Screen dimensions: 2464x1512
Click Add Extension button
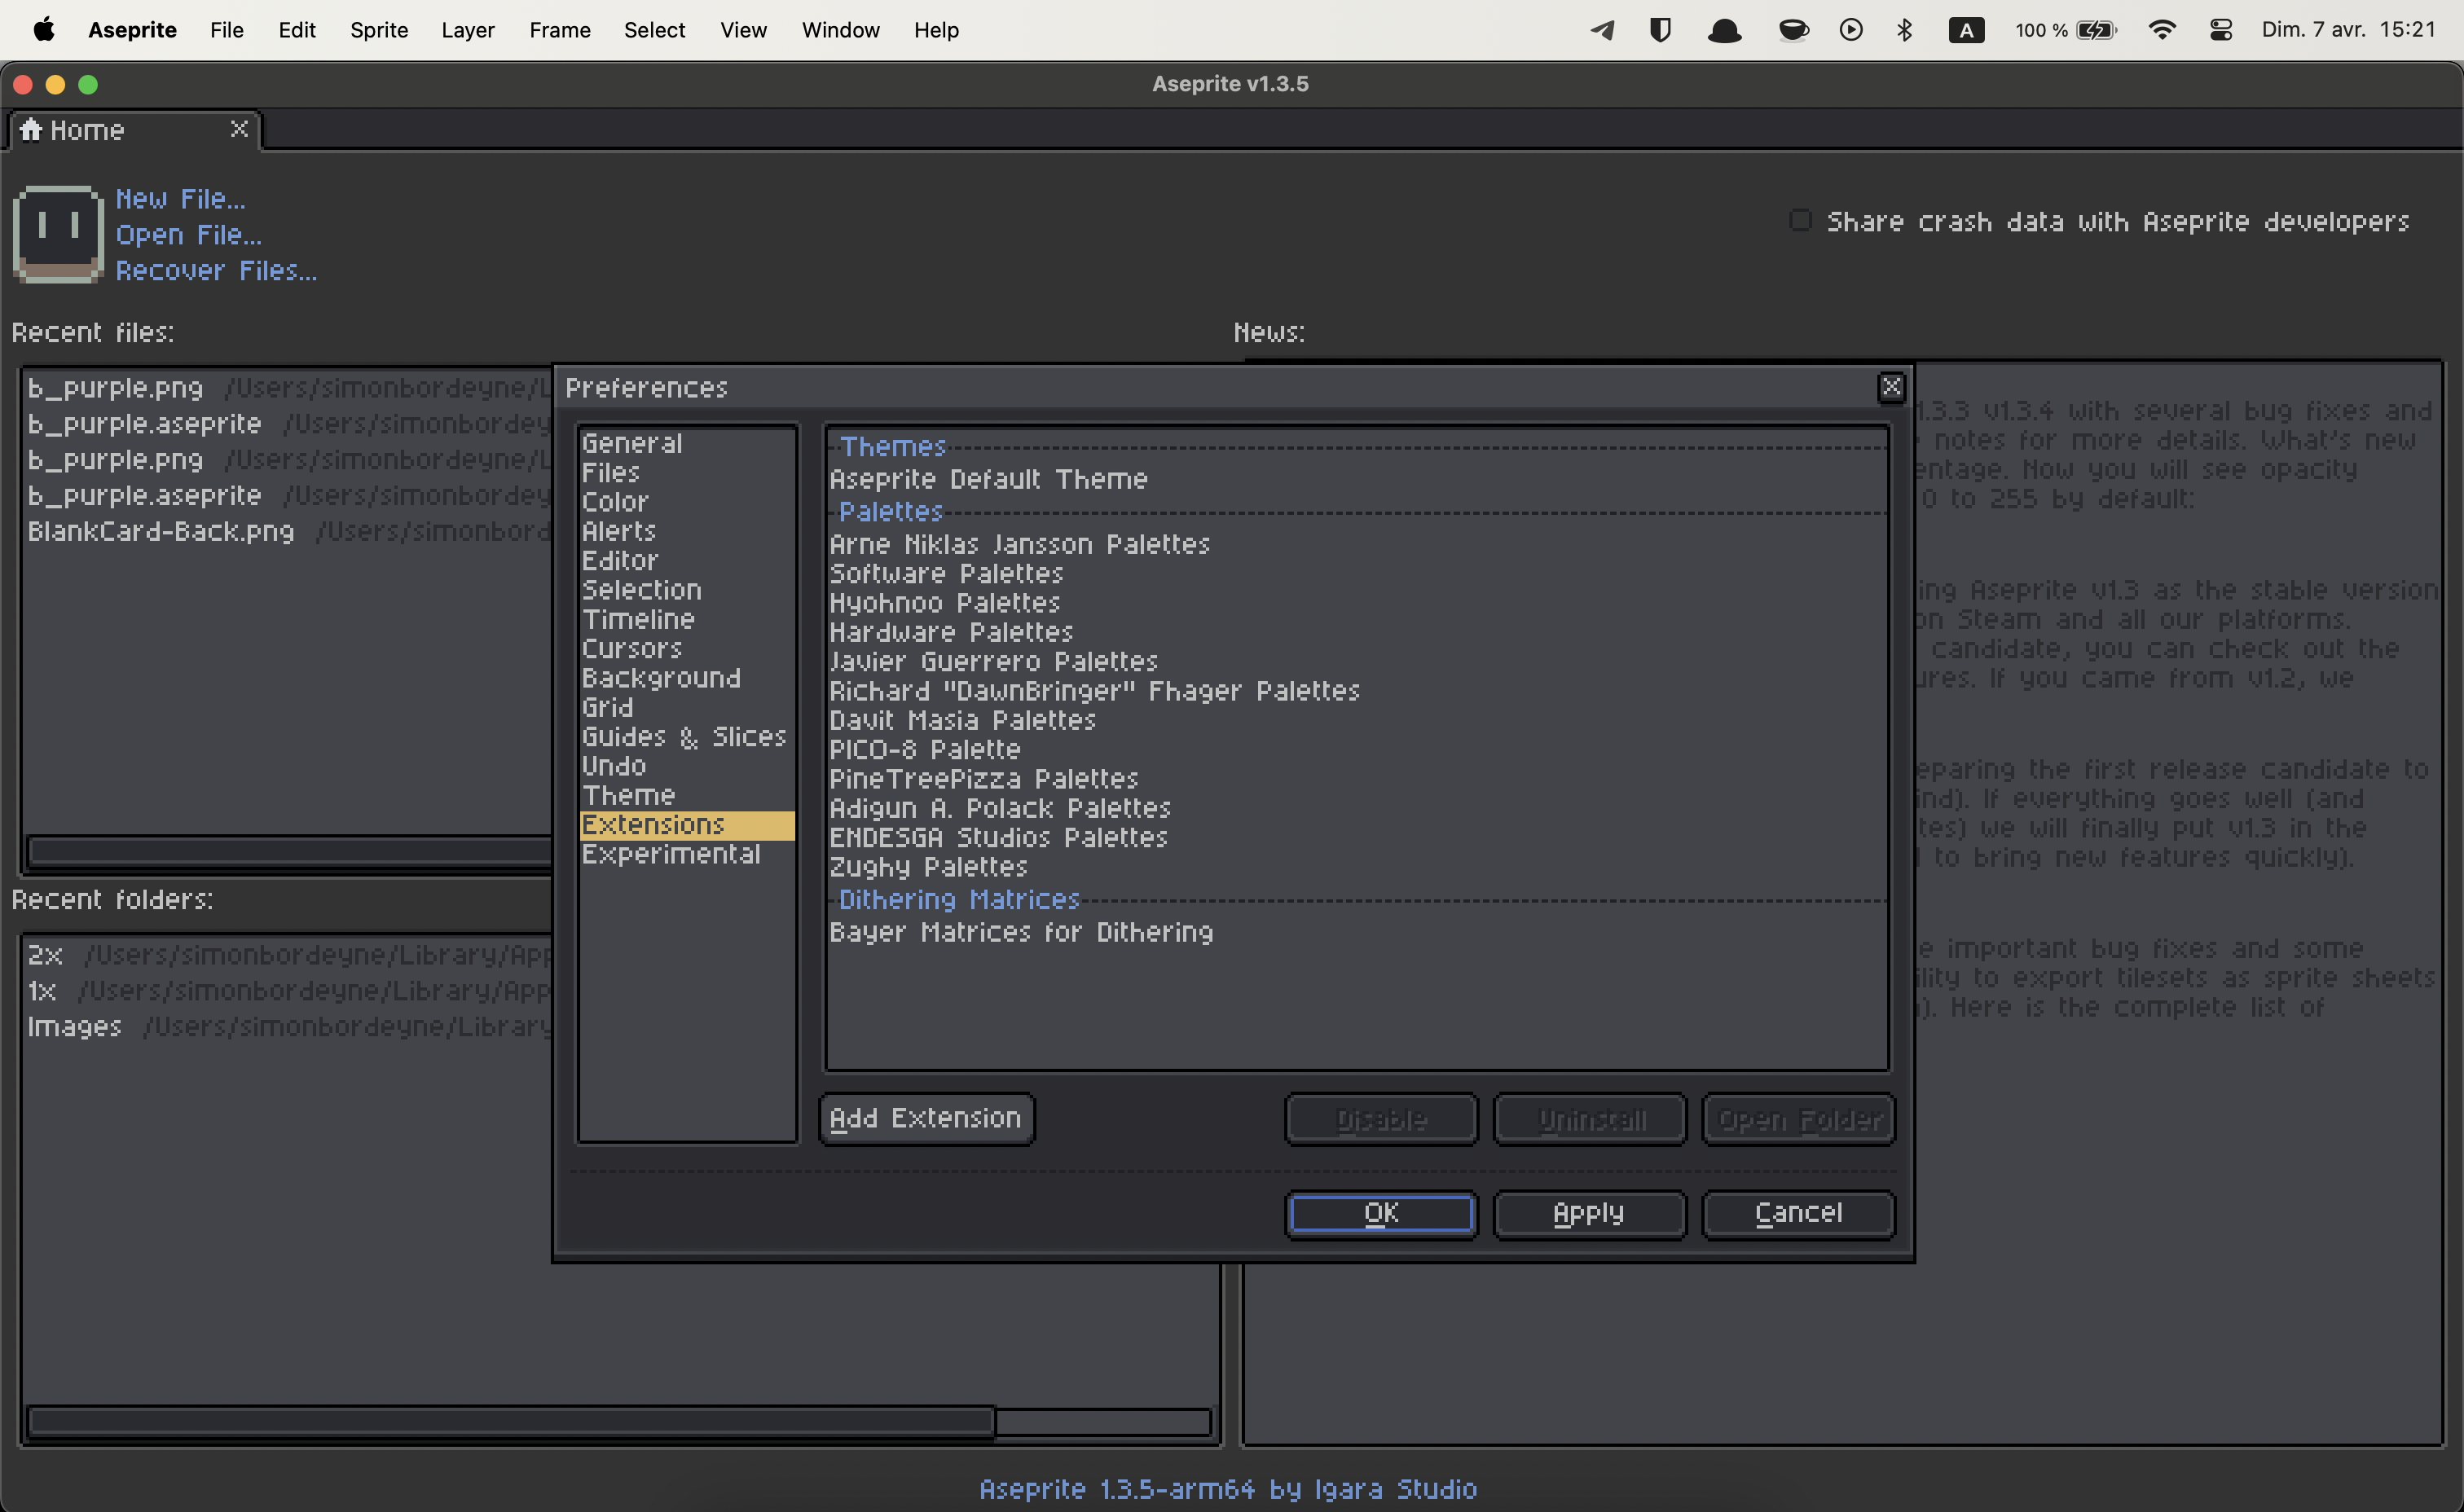pyautogui.click(x=926, y=1118)
